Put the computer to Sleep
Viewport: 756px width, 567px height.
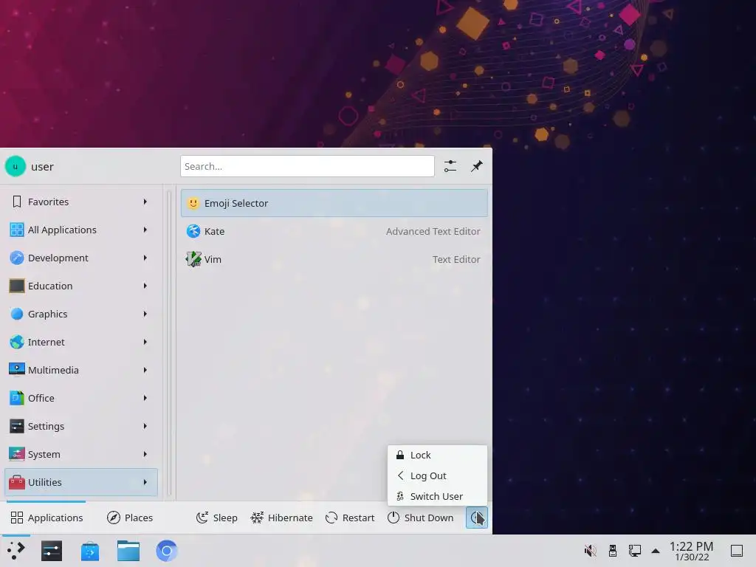pyautogui.click(x=217, y=518)
